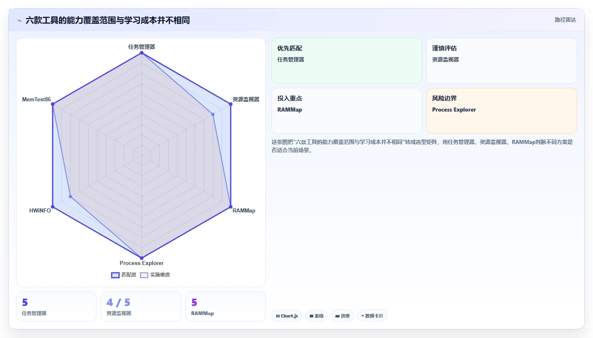Click the 风险边界 card heading
The width and height of the screenshot is (593, 338).
click(x=444, y=98)
